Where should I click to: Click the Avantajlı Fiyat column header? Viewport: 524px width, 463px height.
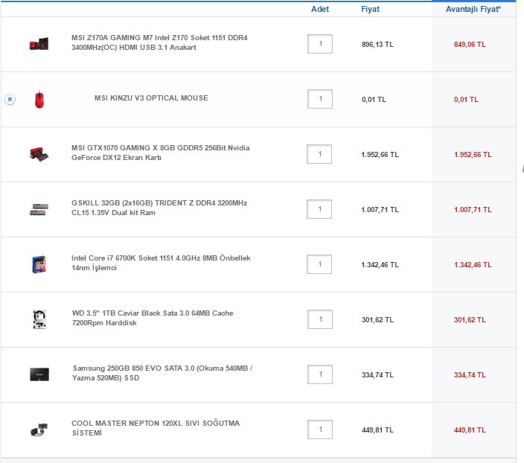tap(473, 9)
